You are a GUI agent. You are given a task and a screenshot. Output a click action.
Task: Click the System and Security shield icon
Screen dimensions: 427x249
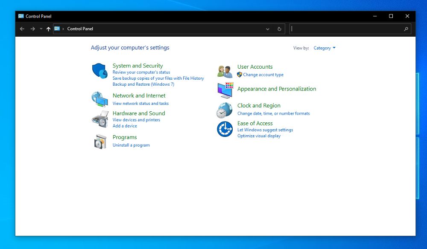click(100, 71)
